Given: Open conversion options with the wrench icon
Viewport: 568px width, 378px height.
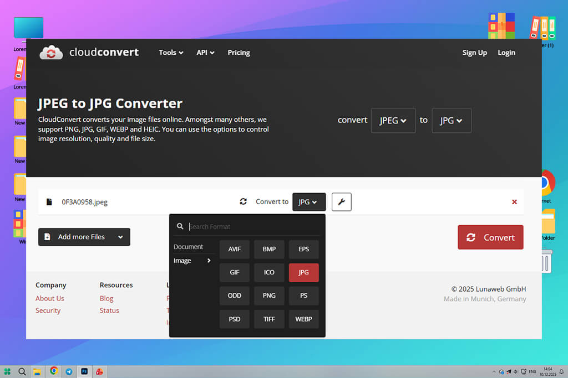Looking at the screenshot, I should coord(341,201).
